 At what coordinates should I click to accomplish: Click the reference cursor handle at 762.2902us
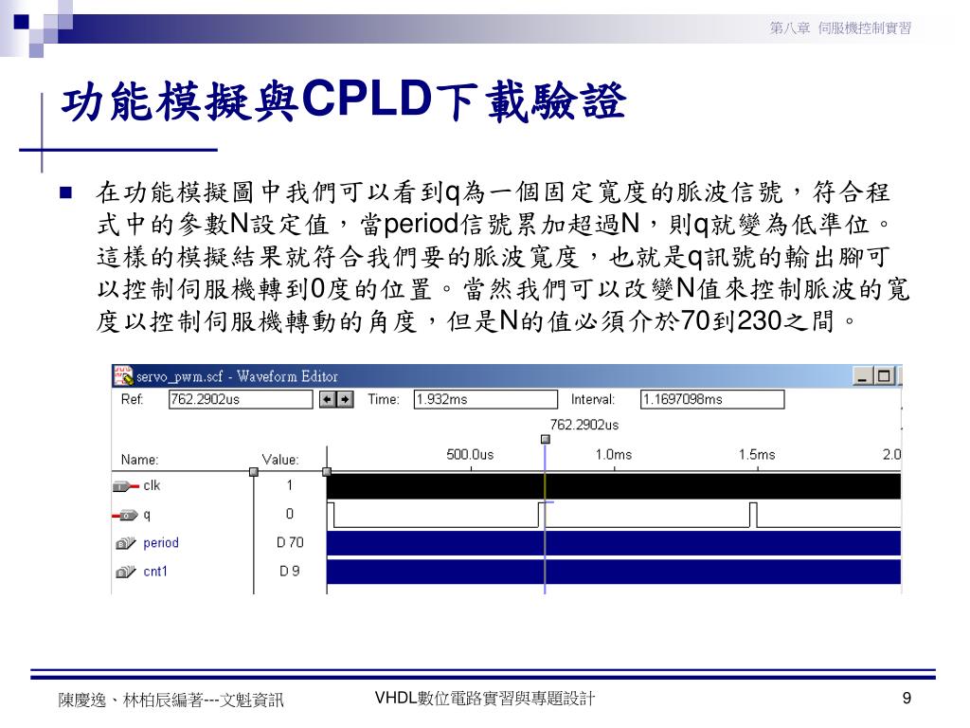545,439
